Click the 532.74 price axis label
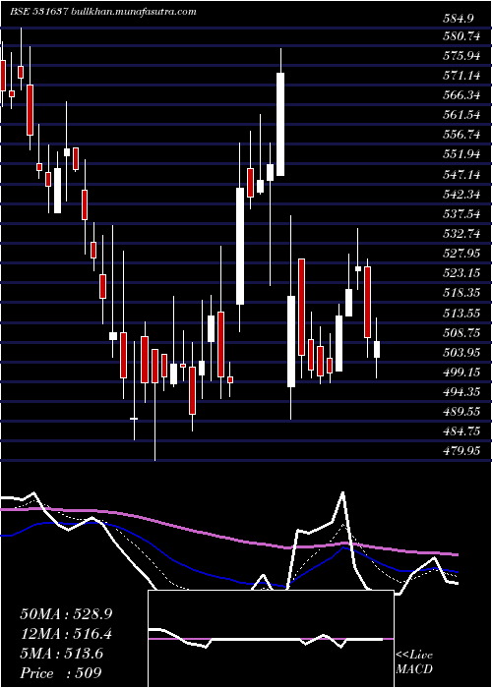This screenshot has height=688, width=492. 461,234
